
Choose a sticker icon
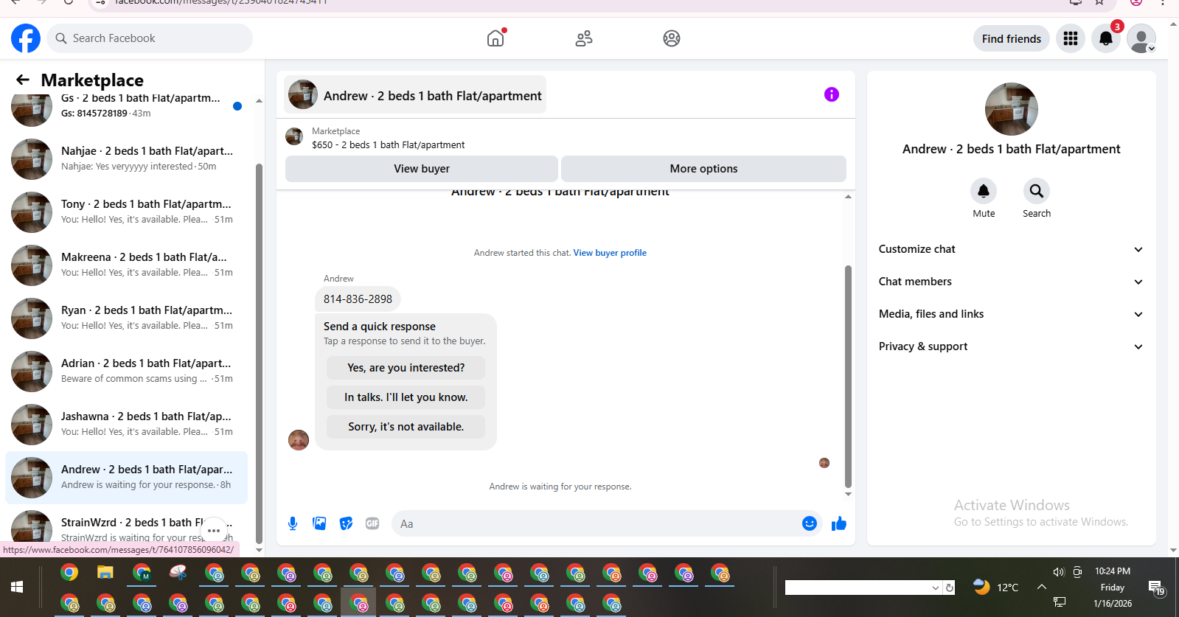tap(346, 523)
